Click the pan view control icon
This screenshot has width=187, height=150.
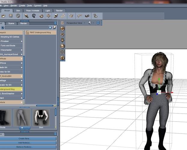[63, 34]
